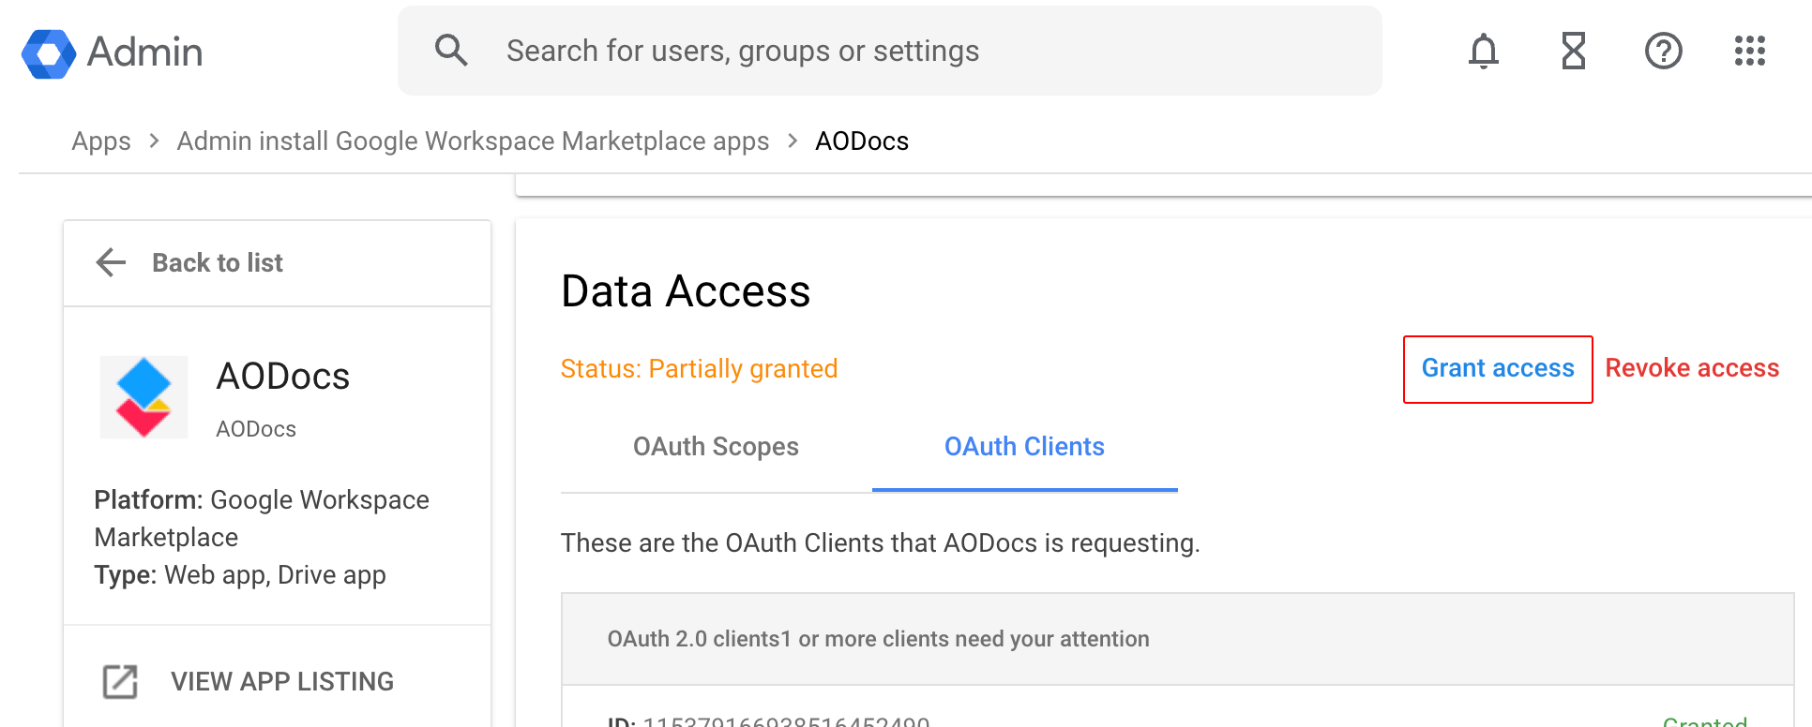Click the back arrow icon beside Back to list

111,262
